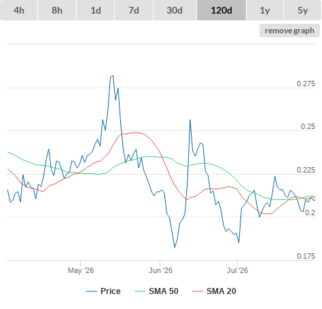Image resolution: width=322 pixels, height=309 pixels.
Task: Click the Jul '26 axis label
Action: pyautogui.click(x=237, y=270)
